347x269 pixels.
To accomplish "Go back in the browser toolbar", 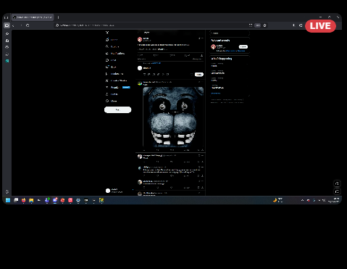I will (x=13, y=25).
